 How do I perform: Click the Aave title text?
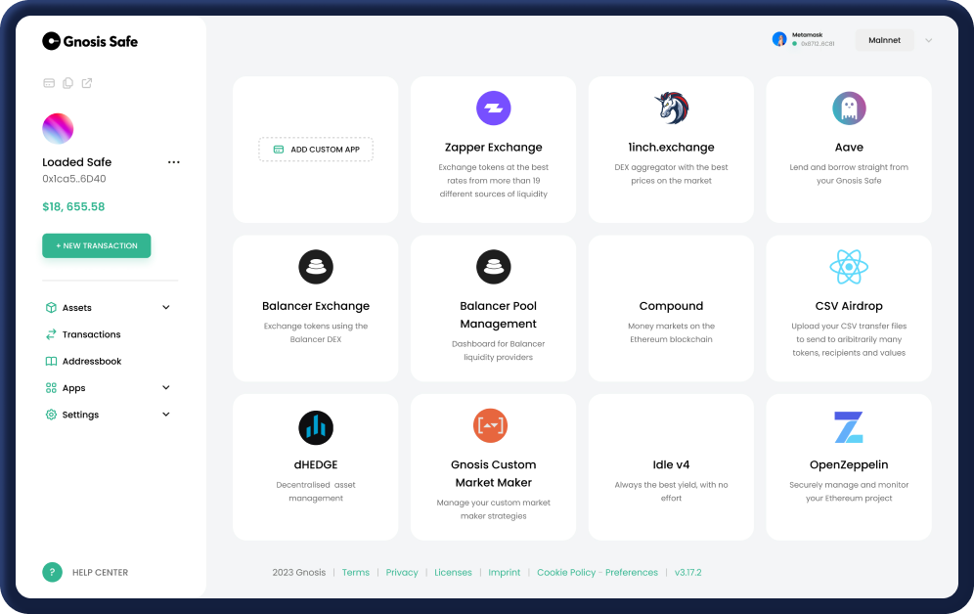(849, 147)
